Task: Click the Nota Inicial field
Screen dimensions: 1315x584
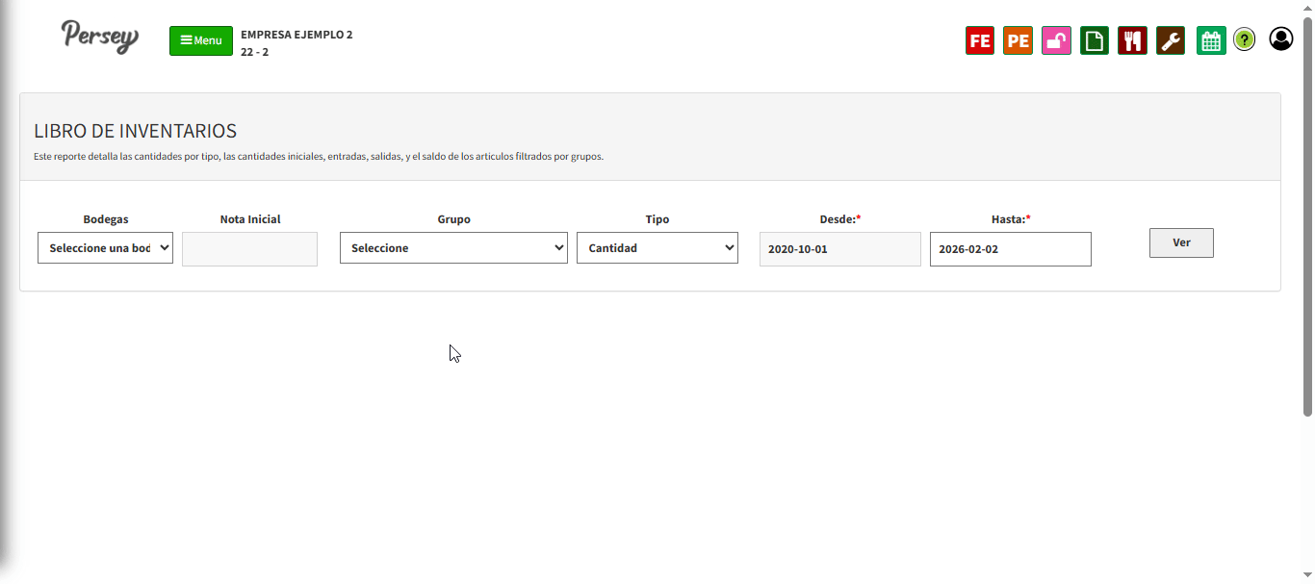Action: [249, 249]
